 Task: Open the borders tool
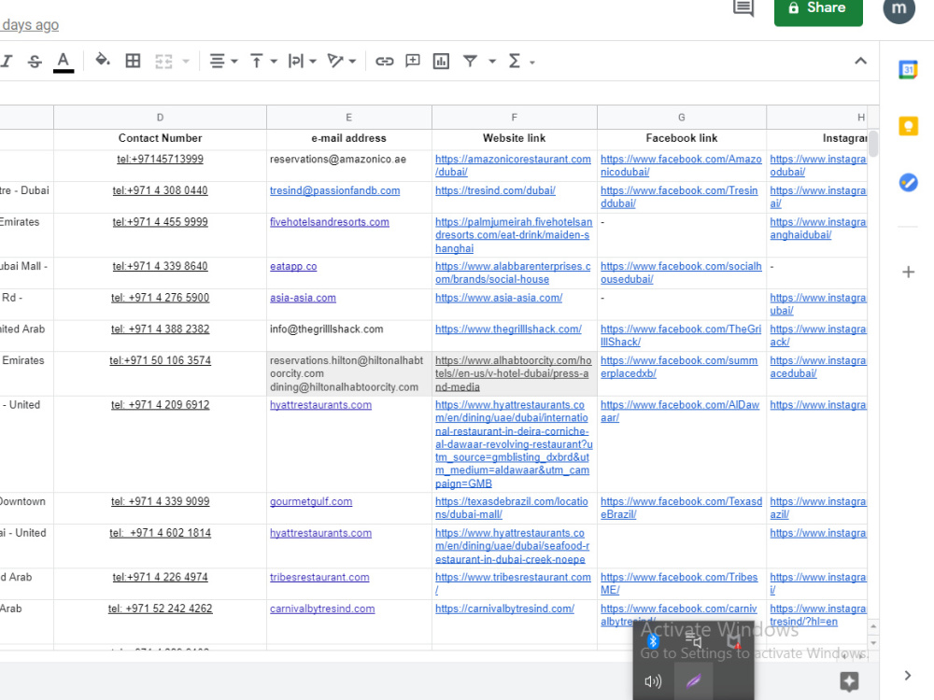[x=133, y=61]
